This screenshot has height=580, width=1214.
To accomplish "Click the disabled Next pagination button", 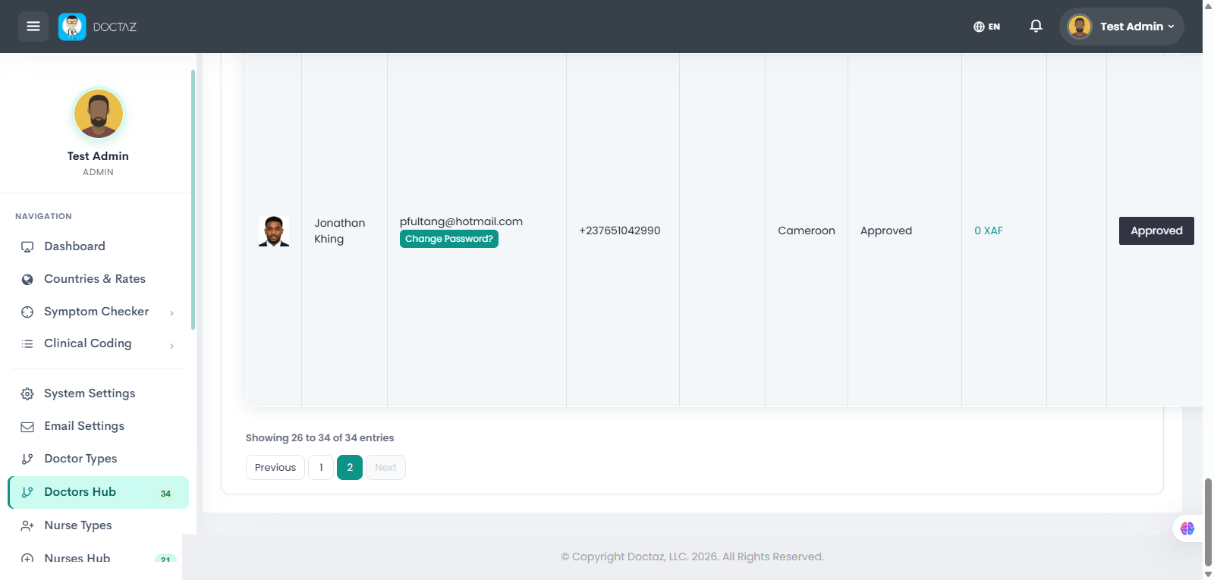I will (x=385, y=468).
